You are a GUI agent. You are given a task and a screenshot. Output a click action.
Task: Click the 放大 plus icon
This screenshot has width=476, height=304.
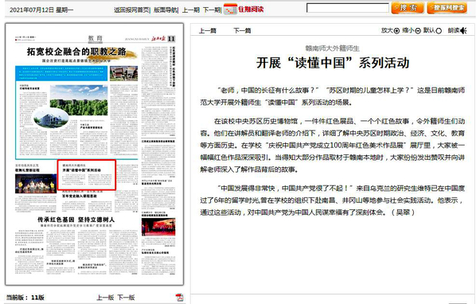(396, 31)
